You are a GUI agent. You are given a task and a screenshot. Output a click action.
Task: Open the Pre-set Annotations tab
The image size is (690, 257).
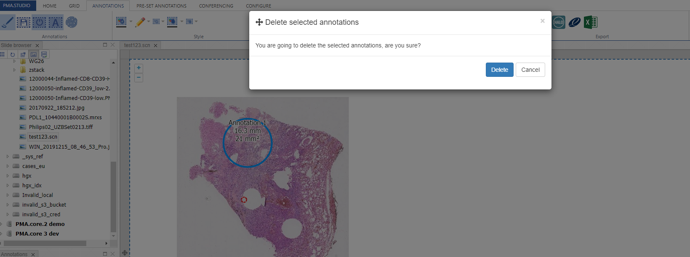point(161,6)
